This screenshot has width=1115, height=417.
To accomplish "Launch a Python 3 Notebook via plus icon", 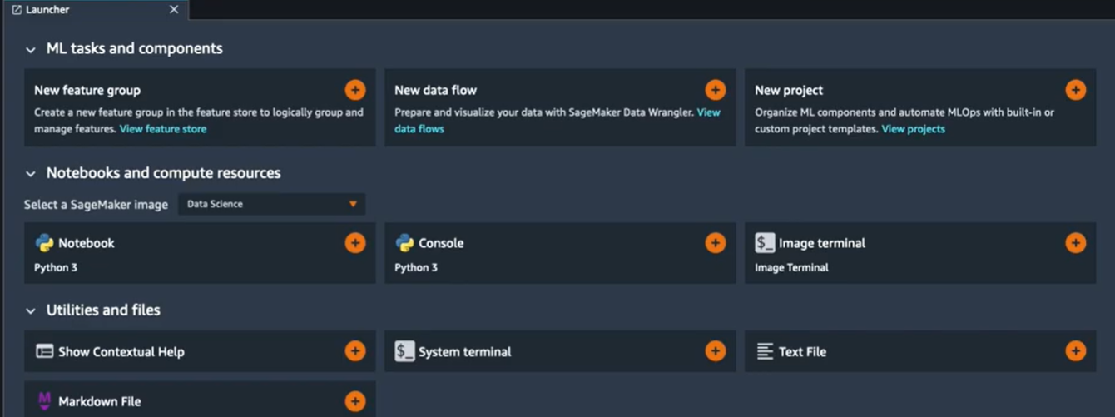I will 354,243.
